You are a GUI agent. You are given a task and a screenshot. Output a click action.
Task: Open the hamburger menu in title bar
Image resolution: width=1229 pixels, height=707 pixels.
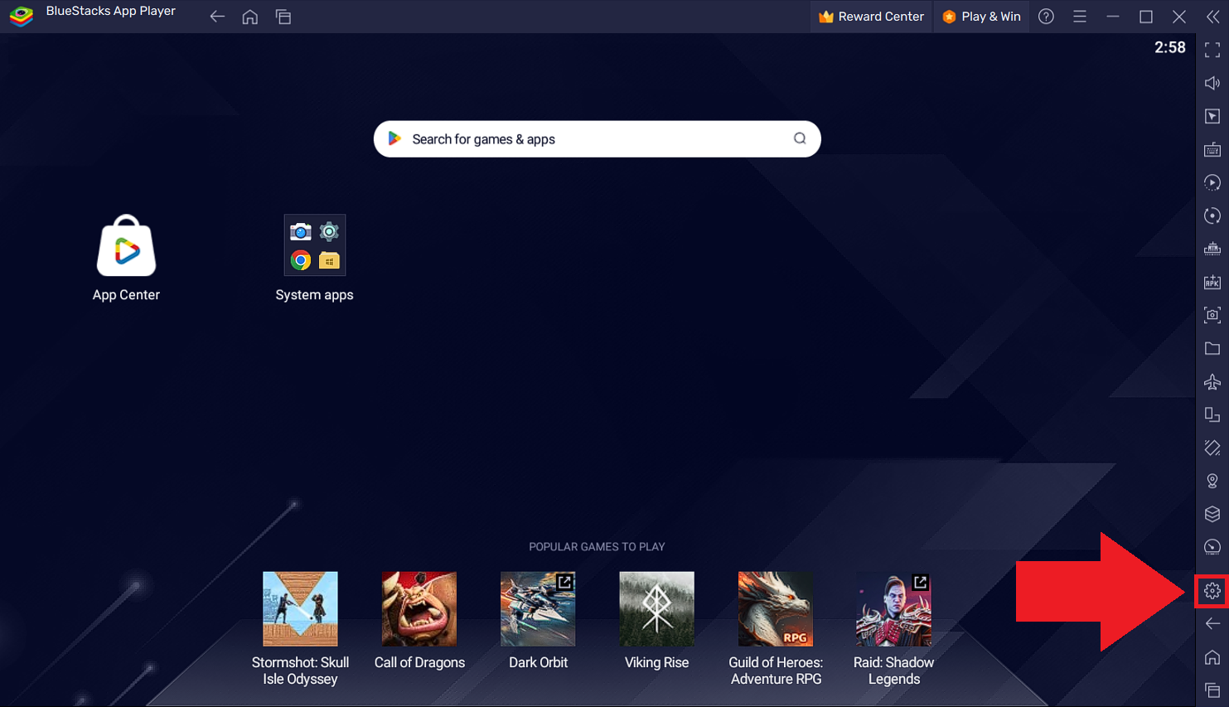tap(1080, 17)
